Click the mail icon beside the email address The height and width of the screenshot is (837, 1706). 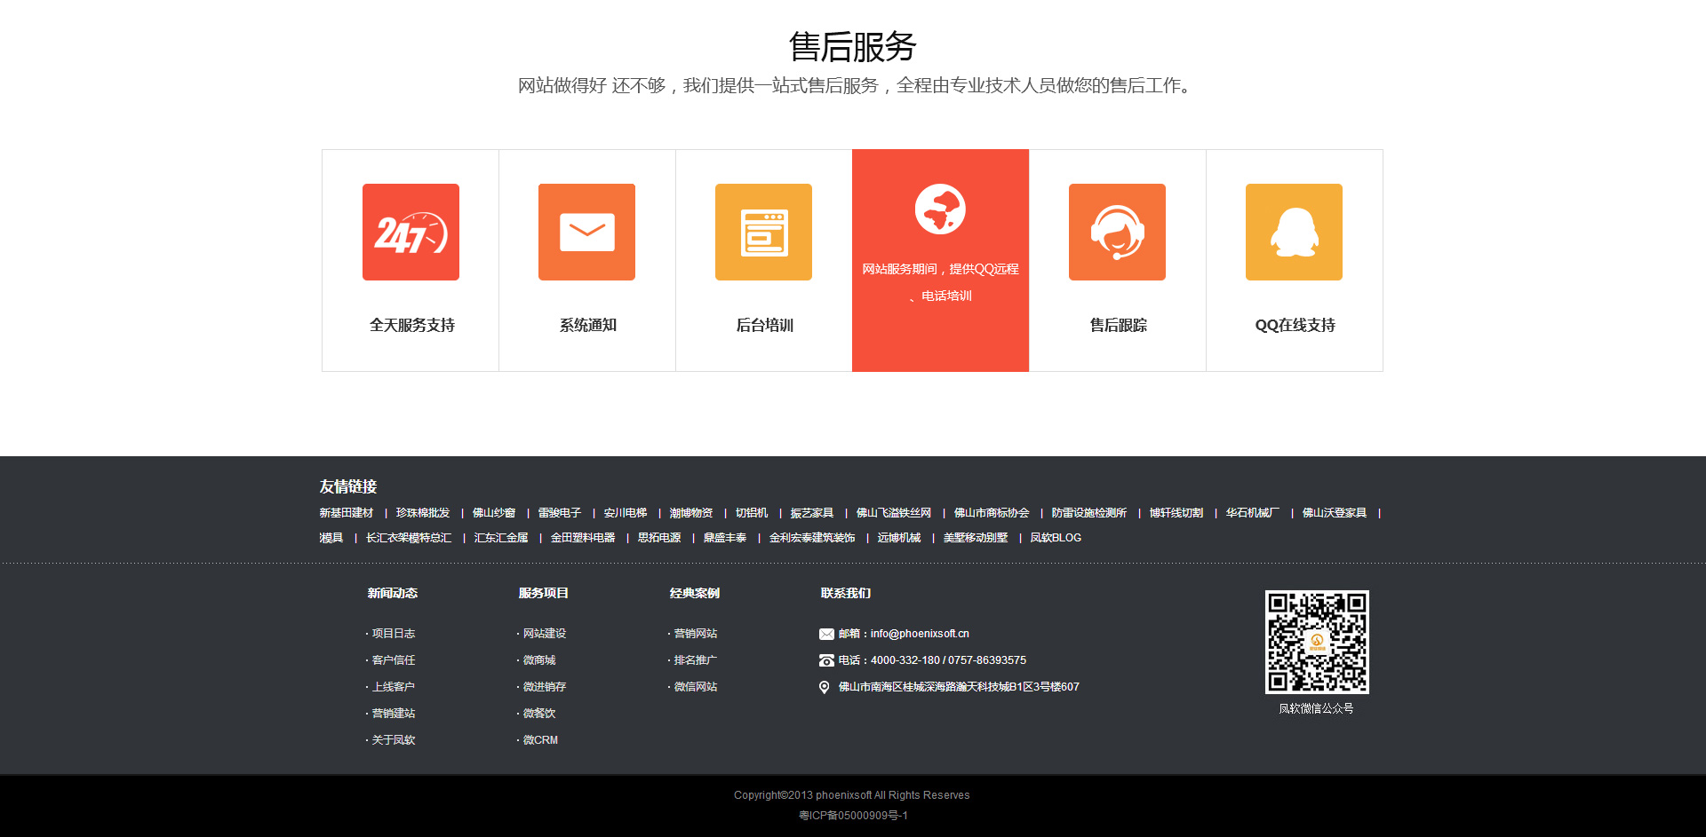click(826, 634)
